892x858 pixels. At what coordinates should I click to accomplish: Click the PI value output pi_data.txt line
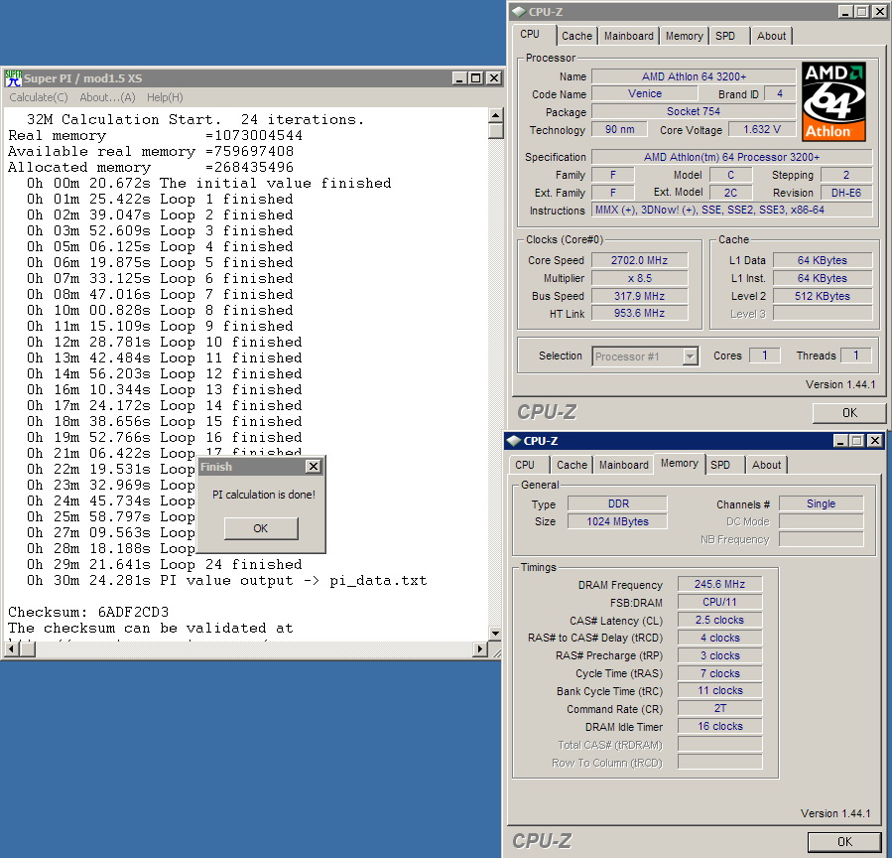click(226, 581)
